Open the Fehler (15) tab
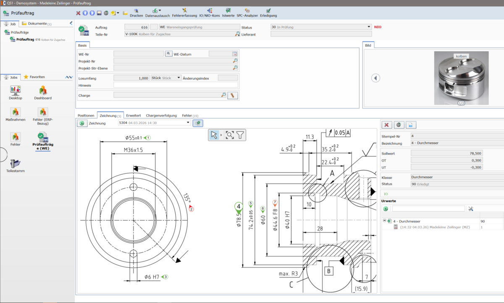The height and width of the screenshot is (303, 504). [190, 115]
